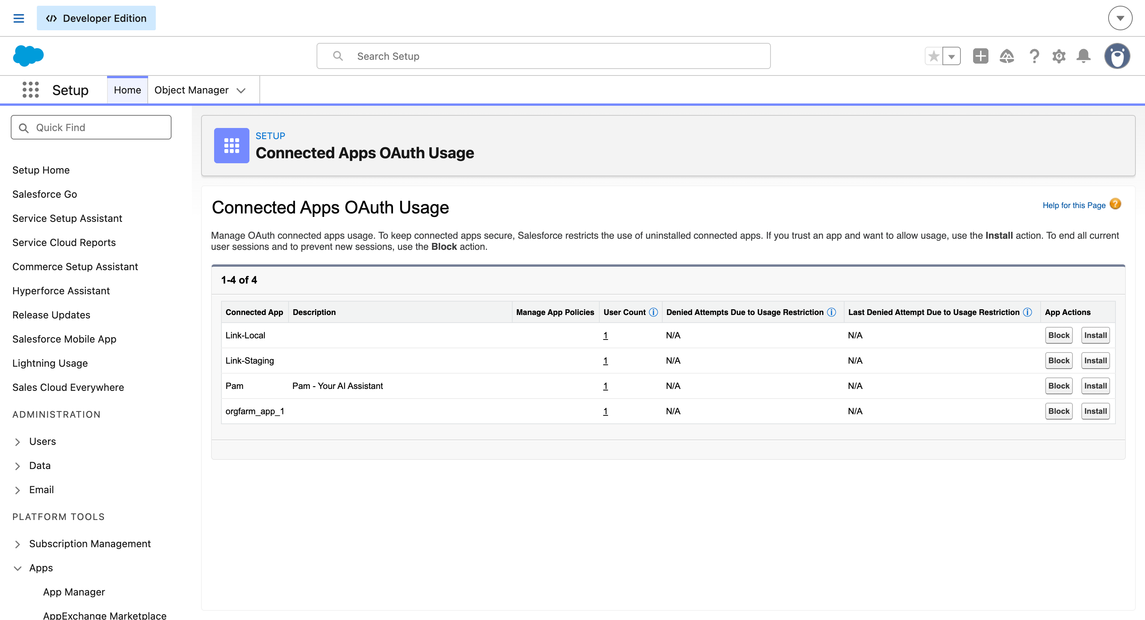Open user count link for Link-Local
The height and width of the screenshot is (620, 1145).
pos(605,336)
